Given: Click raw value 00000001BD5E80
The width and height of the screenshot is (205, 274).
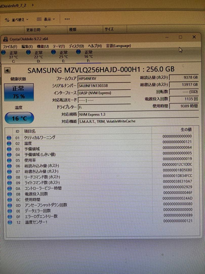Looking at the screenshot, I should click(177, 170).
